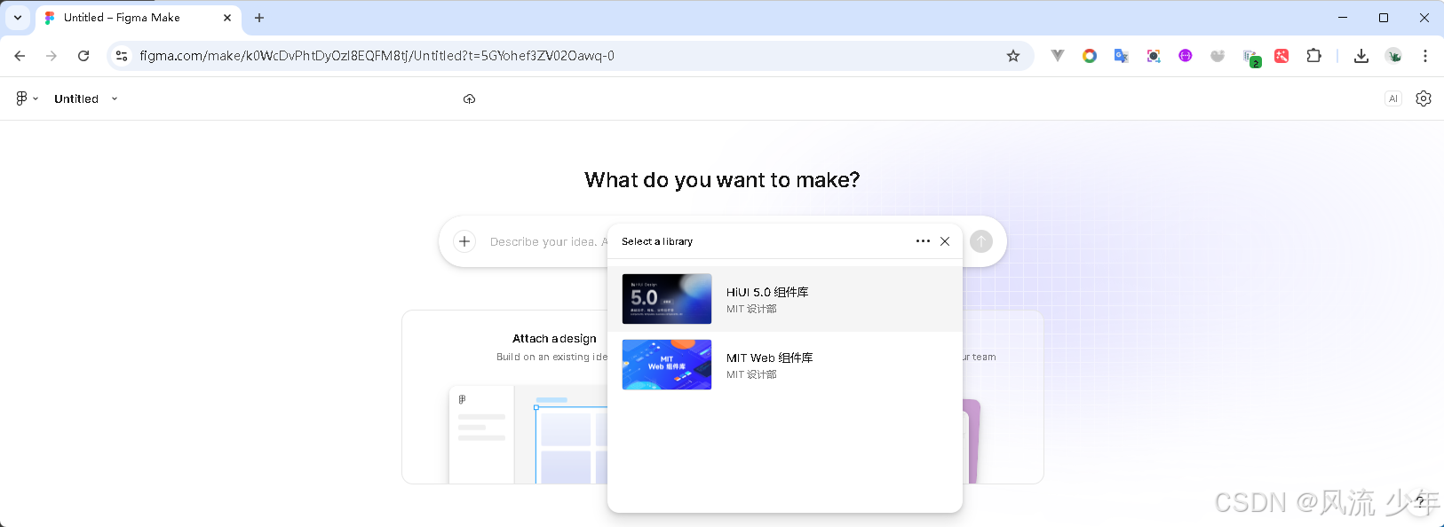Click the screenshot capture extension icon
The image size is (1444, 527).
1154,56
